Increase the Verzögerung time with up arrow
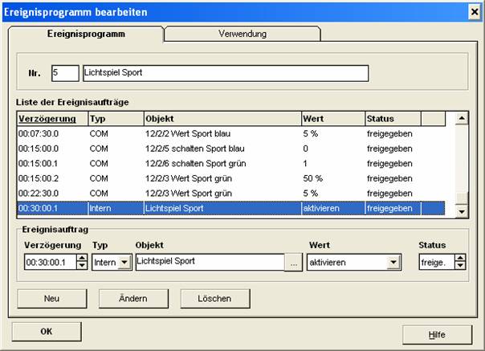This screenshot has height=351, width=485. point(79,258)
